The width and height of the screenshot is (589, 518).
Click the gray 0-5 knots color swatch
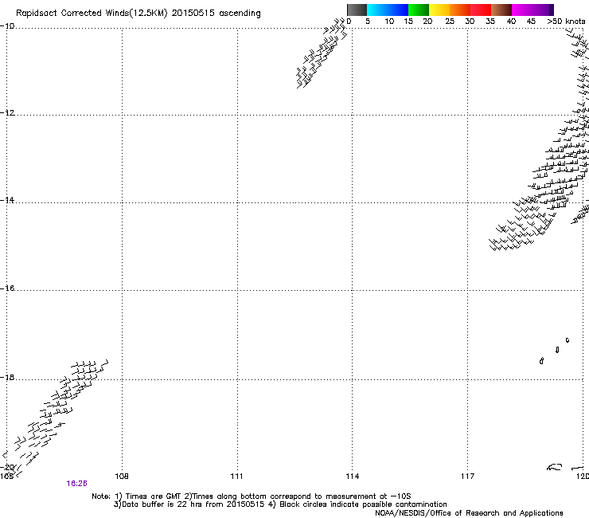tap(357, 10)
